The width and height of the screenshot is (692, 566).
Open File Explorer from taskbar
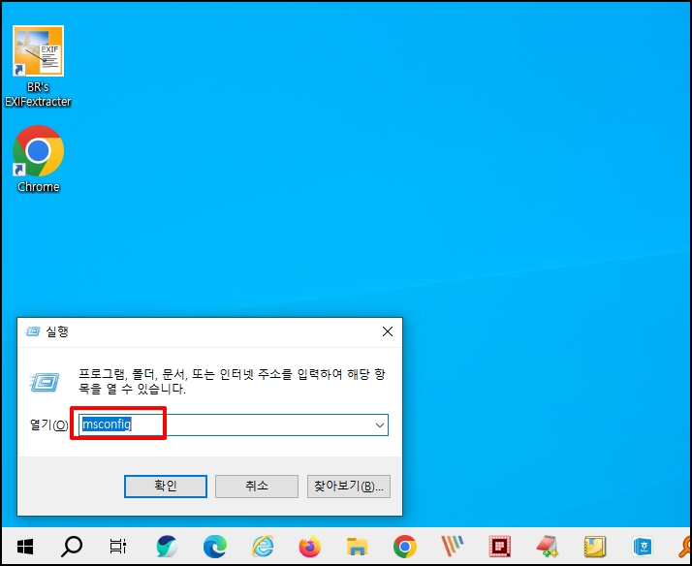357,547
